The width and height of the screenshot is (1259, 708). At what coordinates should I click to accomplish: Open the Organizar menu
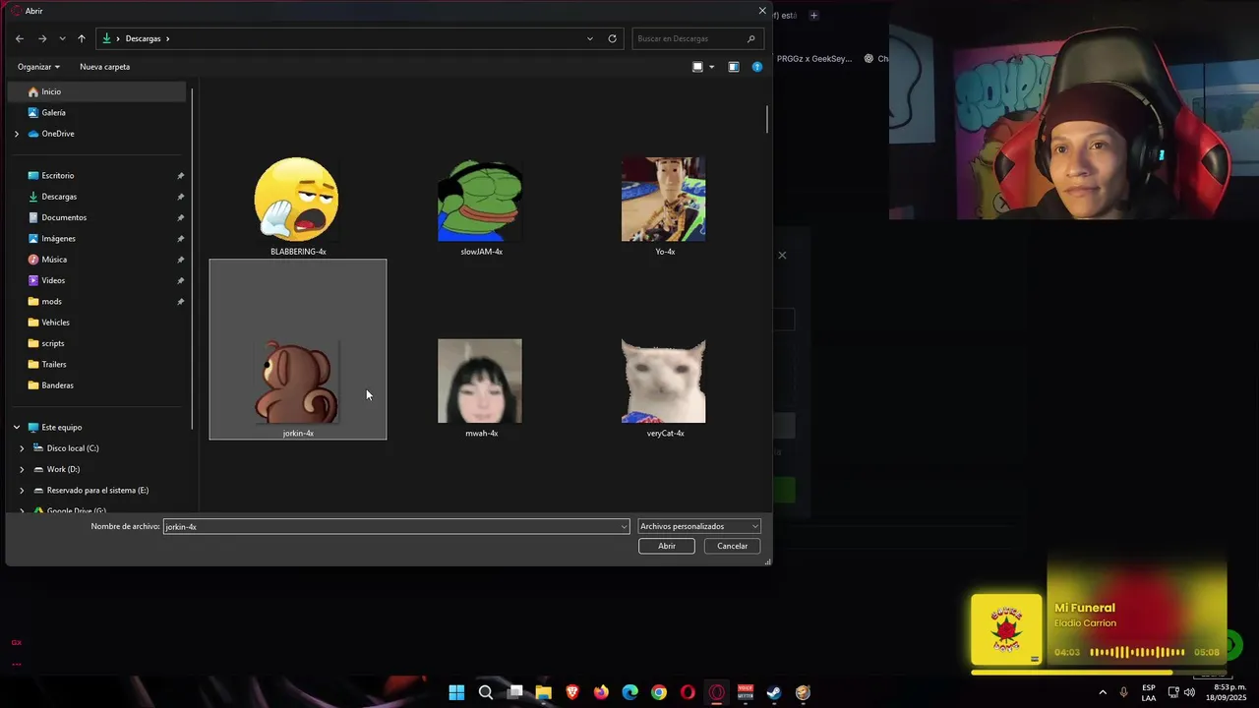tap(38, 67)
